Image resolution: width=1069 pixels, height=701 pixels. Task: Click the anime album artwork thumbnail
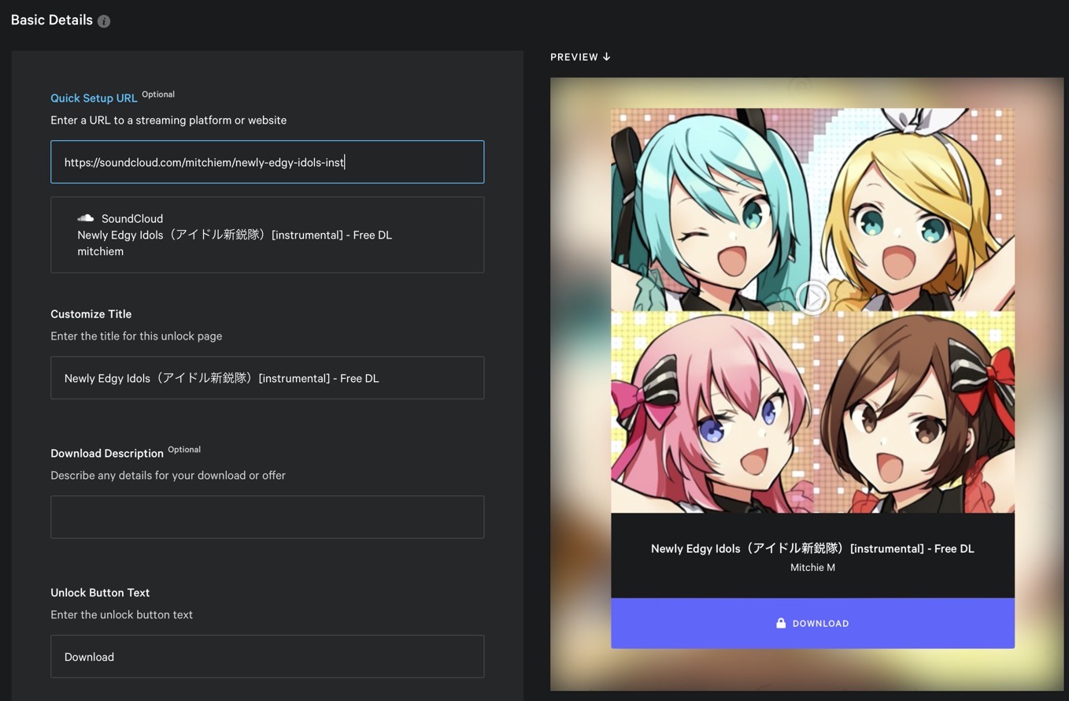pyautogui.click(x=812, y=310)
